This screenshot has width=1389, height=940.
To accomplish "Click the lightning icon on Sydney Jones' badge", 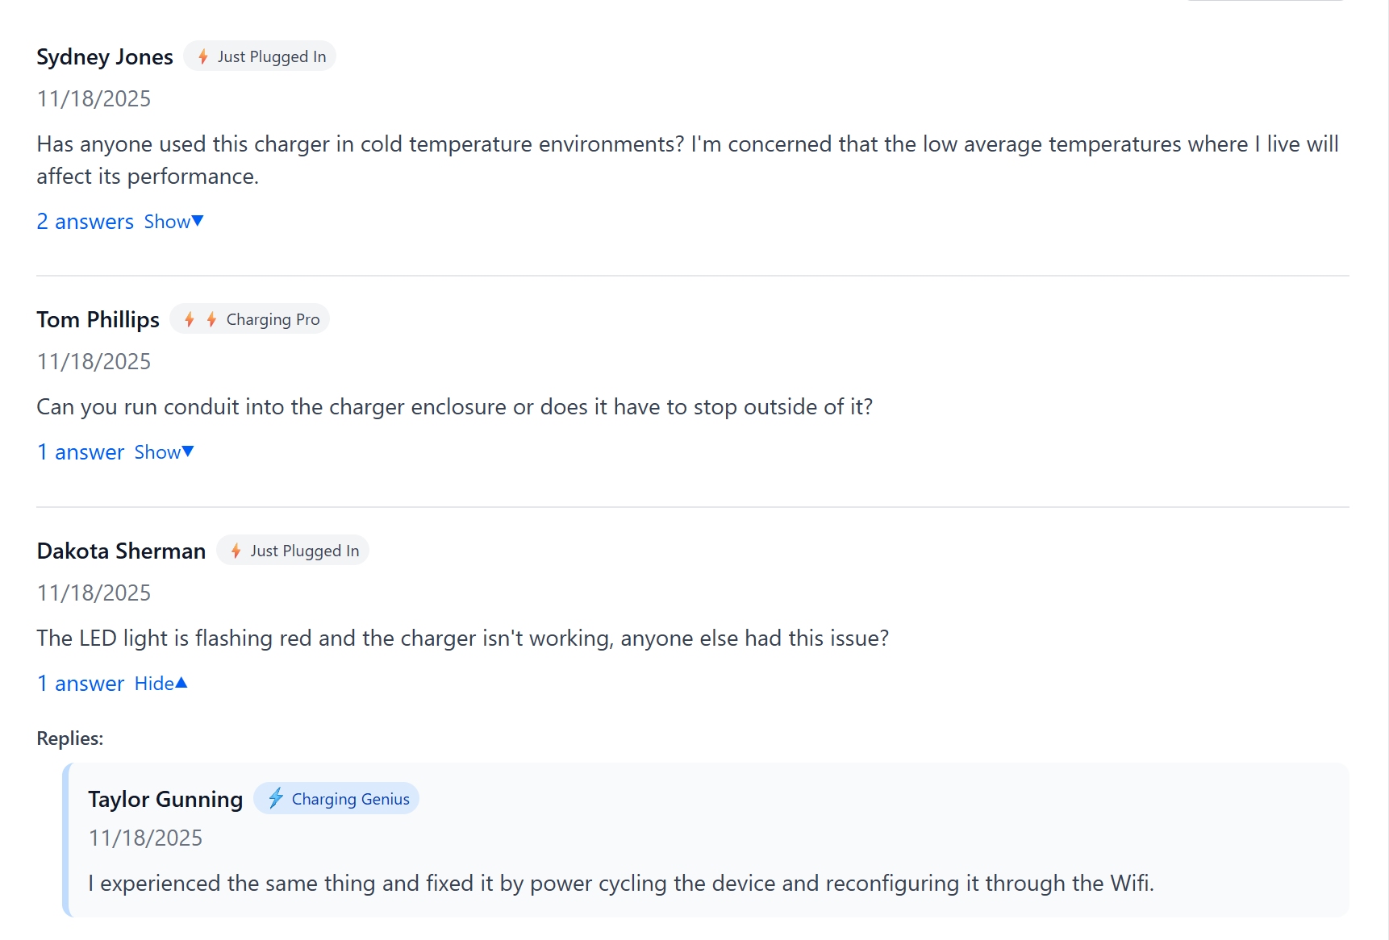I will pyautogui.click(x=203, y=56).
